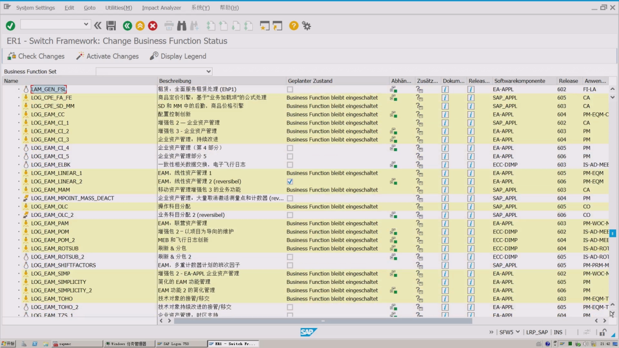Open the Goto menu
The image size is (619, 348).
pyautogui.click(x=89, y=7)
